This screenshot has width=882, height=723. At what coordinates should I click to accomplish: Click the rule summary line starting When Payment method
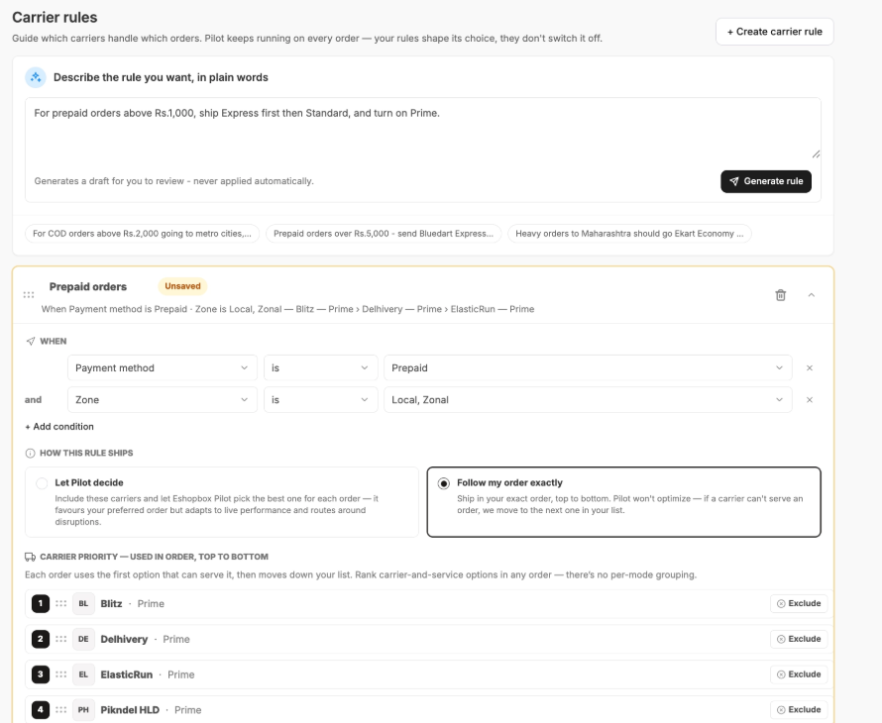[x=287, y=309]
